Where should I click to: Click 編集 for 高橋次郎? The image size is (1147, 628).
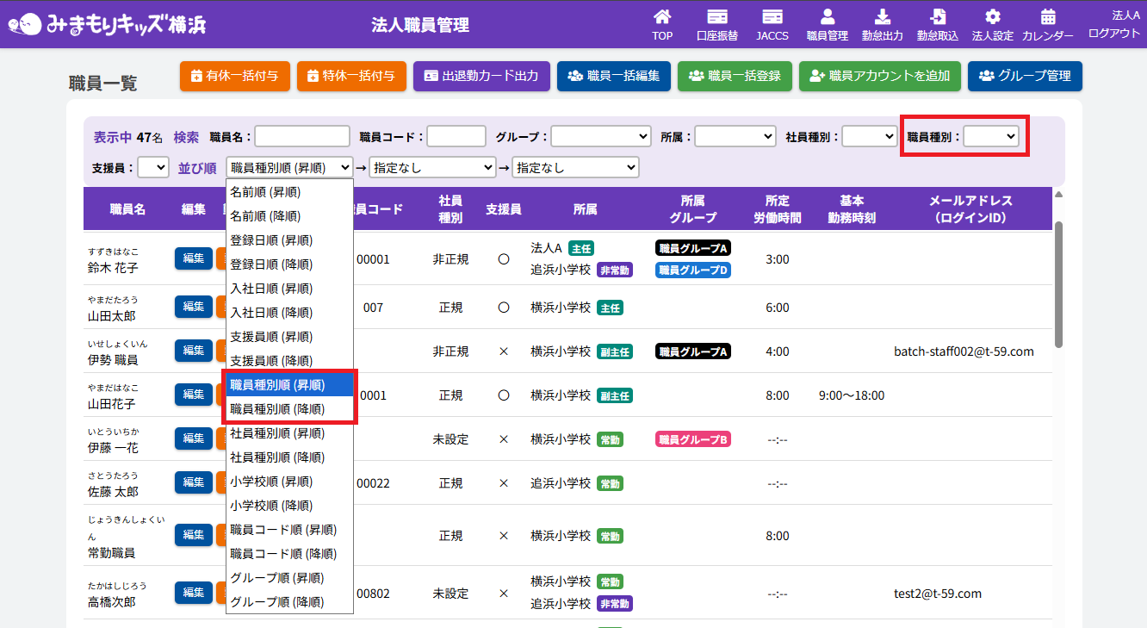194,593
